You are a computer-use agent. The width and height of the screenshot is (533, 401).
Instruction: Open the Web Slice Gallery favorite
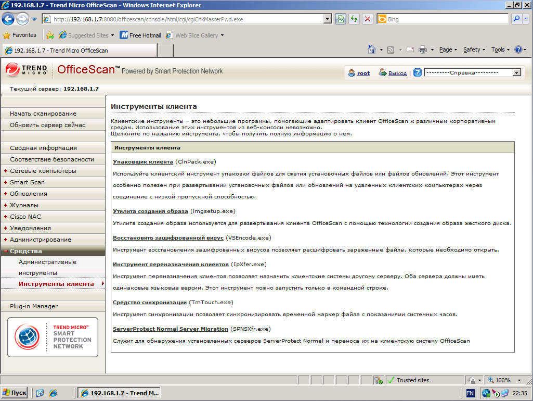coord(195,35)
